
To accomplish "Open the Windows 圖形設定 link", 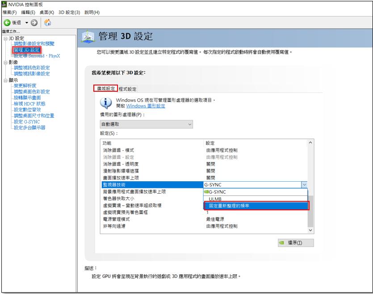I will pos(146,106).
